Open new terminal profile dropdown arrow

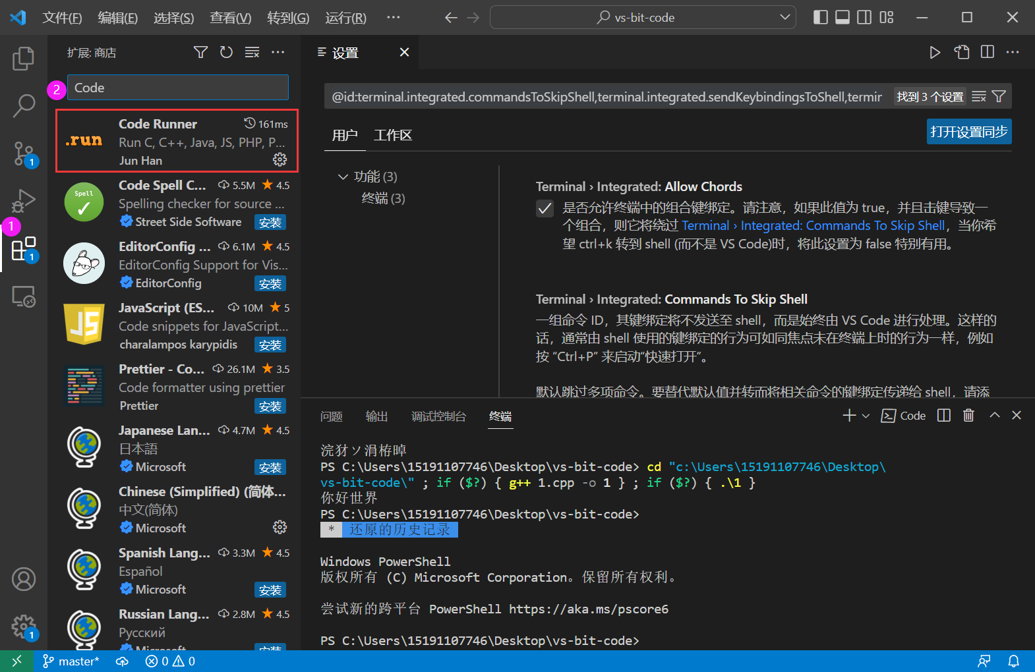tap(866, 416)
